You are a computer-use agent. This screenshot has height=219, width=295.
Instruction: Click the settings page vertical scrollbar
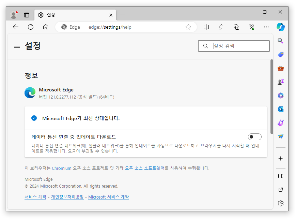tap(272, 97)
